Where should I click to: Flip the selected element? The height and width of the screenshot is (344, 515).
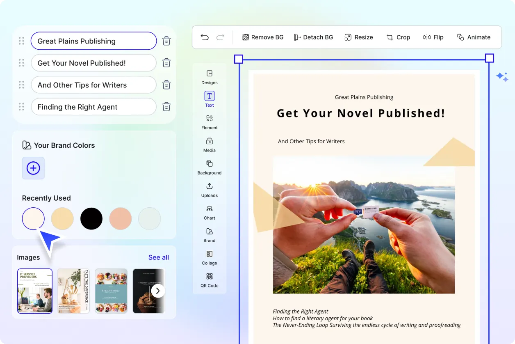[433, 37]
